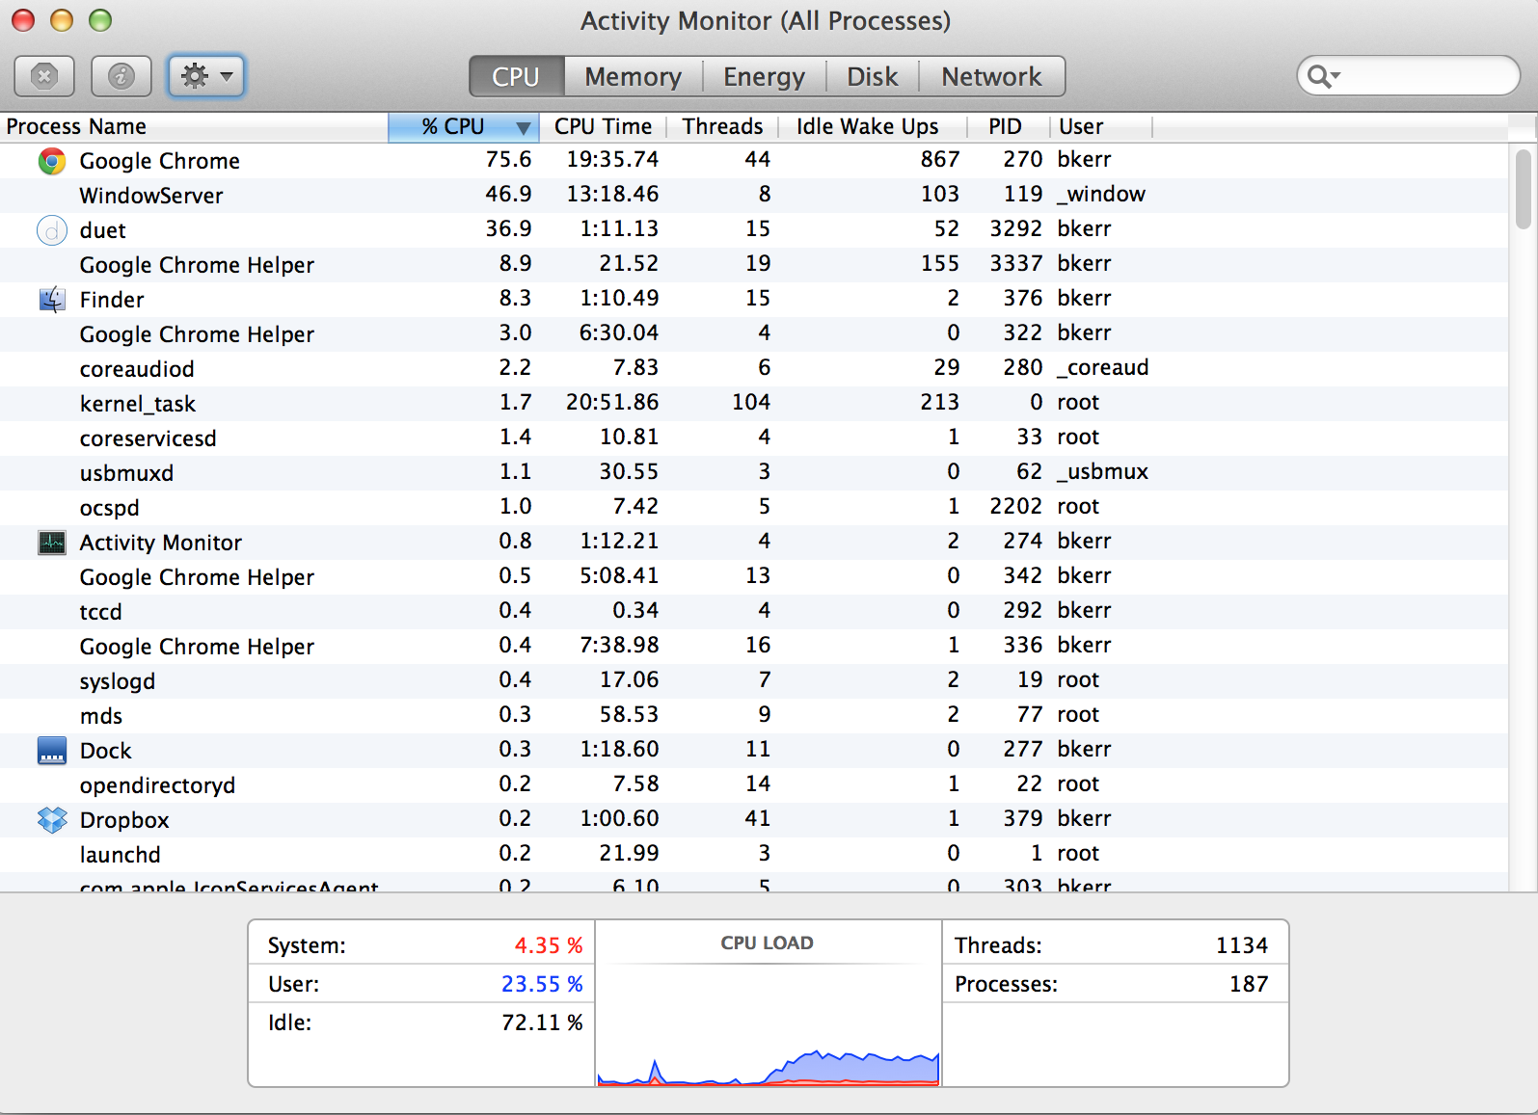
Task: Click the PID 3292 cell
Action: pyautogui.click(x=1016, y=228)
